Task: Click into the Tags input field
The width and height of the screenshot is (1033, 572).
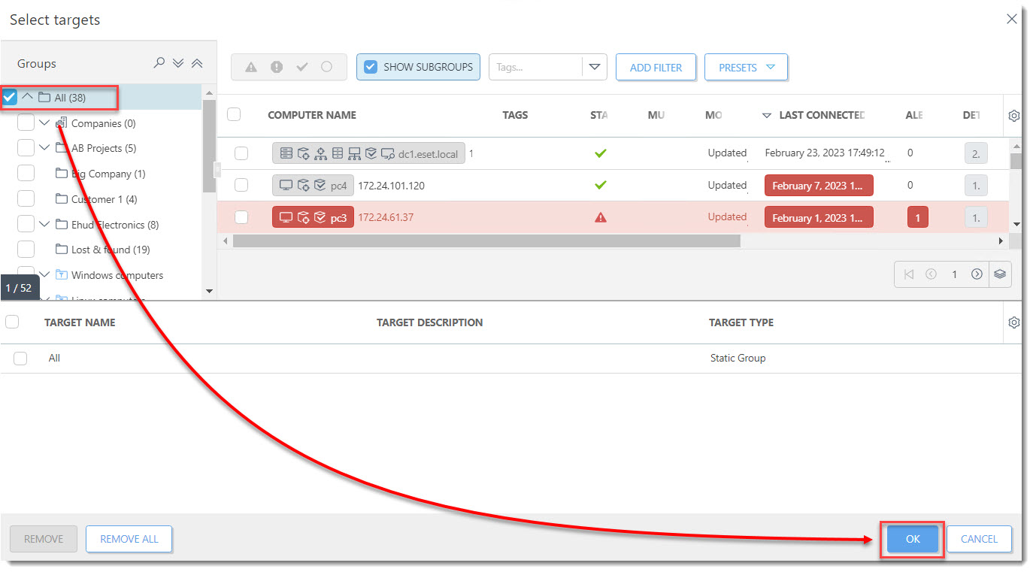Action: [536, 67]
